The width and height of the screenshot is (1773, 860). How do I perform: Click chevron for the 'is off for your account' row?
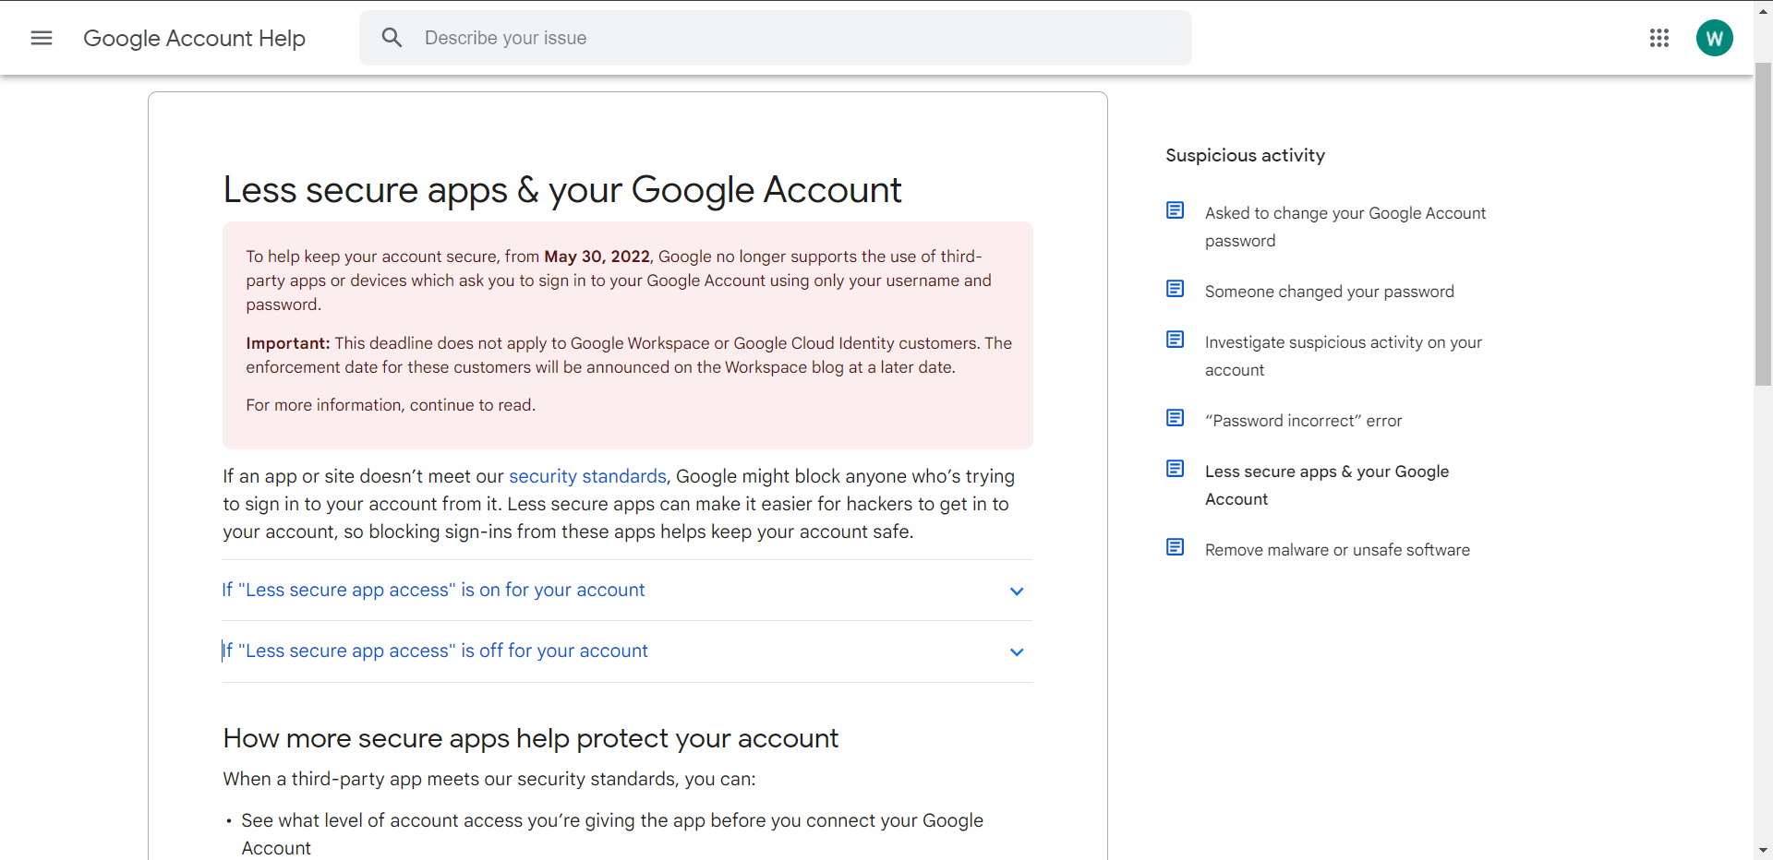1017,652
